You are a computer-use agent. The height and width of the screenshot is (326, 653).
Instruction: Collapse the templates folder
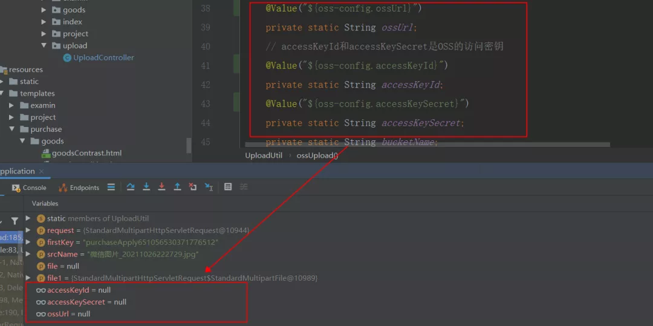[x=2, y=93]
